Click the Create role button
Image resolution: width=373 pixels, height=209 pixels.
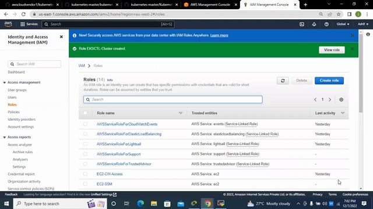[x=329, y=81]
